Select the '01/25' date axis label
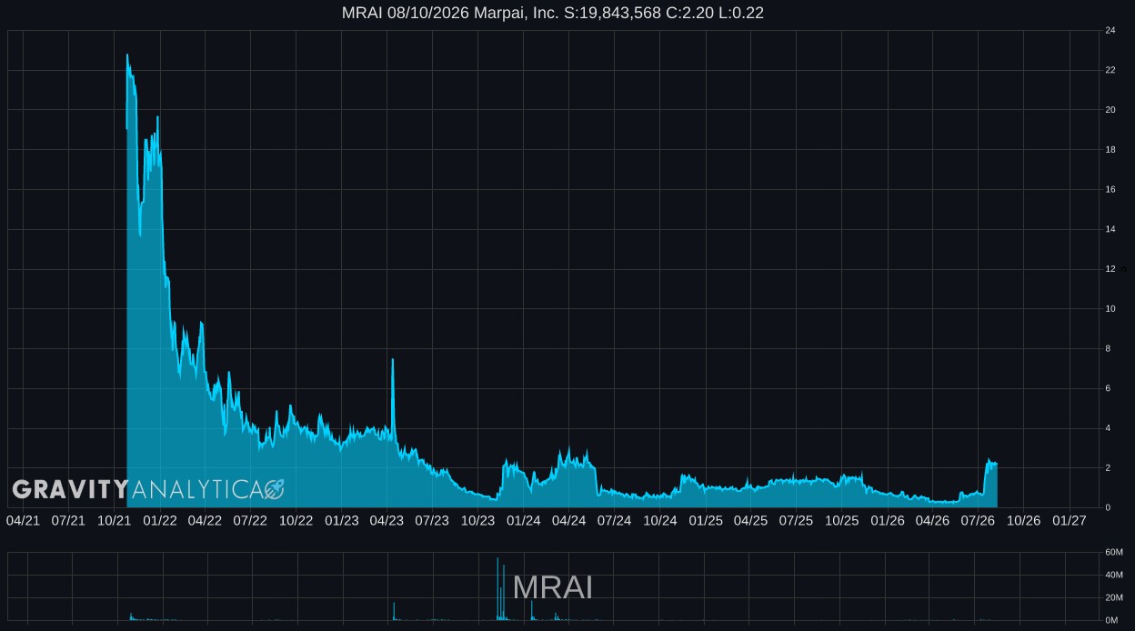The height and width of the screenshot is (631, 1135). click(705, 520)
